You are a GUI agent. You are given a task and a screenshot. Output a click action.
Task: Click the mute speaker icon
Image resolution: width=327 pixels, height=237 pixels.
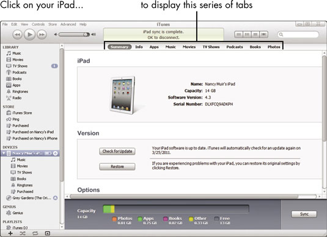56,35
